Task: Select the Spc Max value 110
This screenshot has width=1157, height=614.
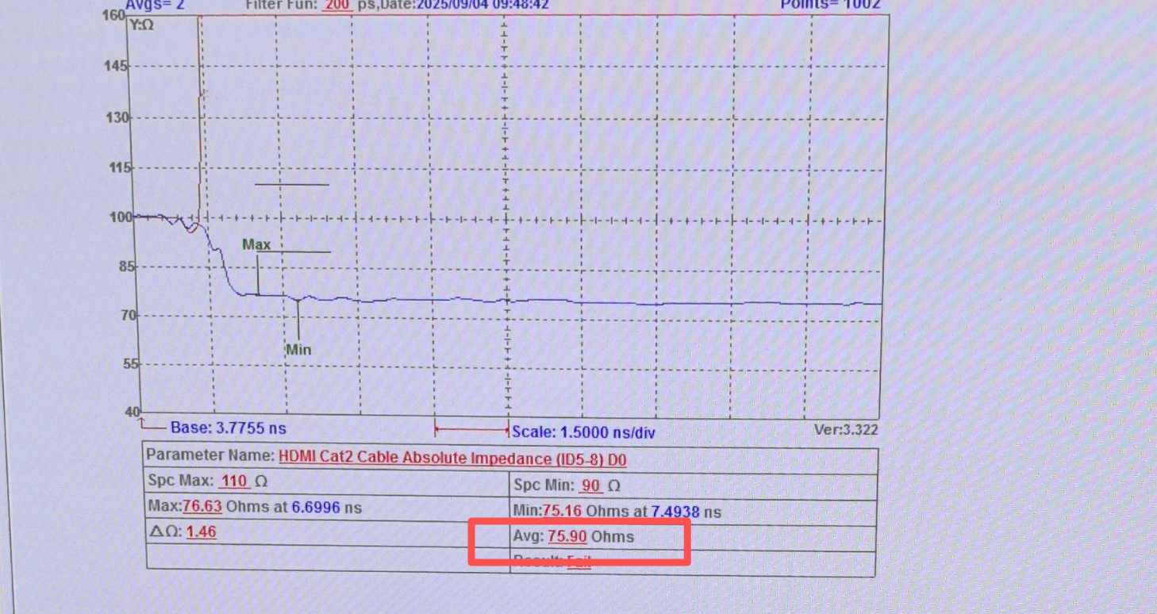Action: click(233, 482)
